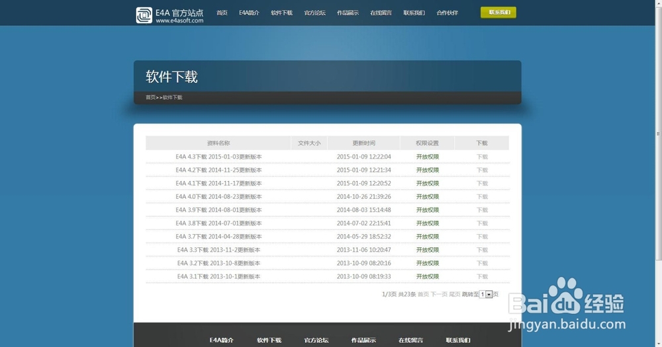The width and height of the screenshot is (662, 347).
Task: Click title E4A 4.3下载 2015-01-03更新版本
Action: [x=218, y=157]
